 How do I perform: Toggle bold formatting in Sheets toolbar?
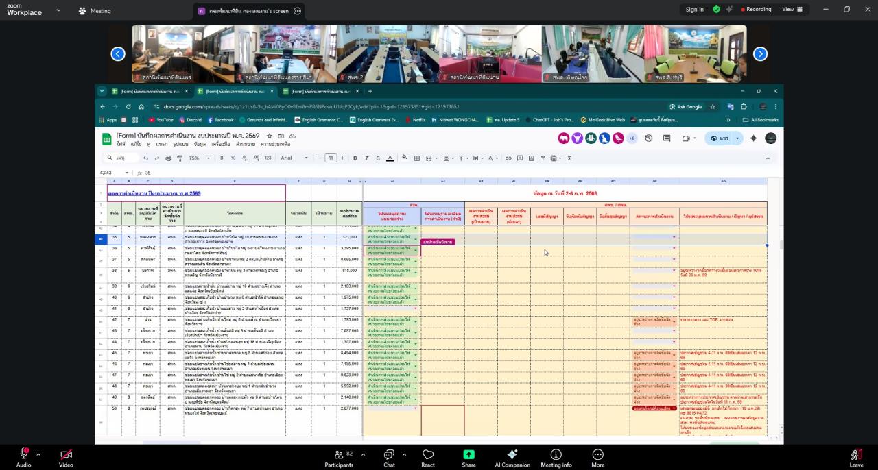[355, 158]
